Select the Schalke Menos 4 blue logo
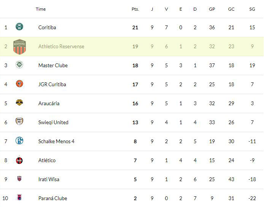Screen dimensions: 264x210 pyautogui.click(x=19, y=141)
